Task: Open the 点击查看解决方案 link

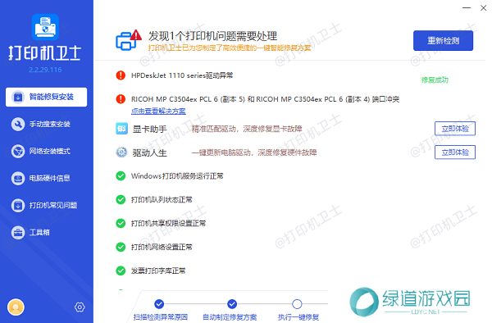Action: pyautogui.click(x=158, y=111)
